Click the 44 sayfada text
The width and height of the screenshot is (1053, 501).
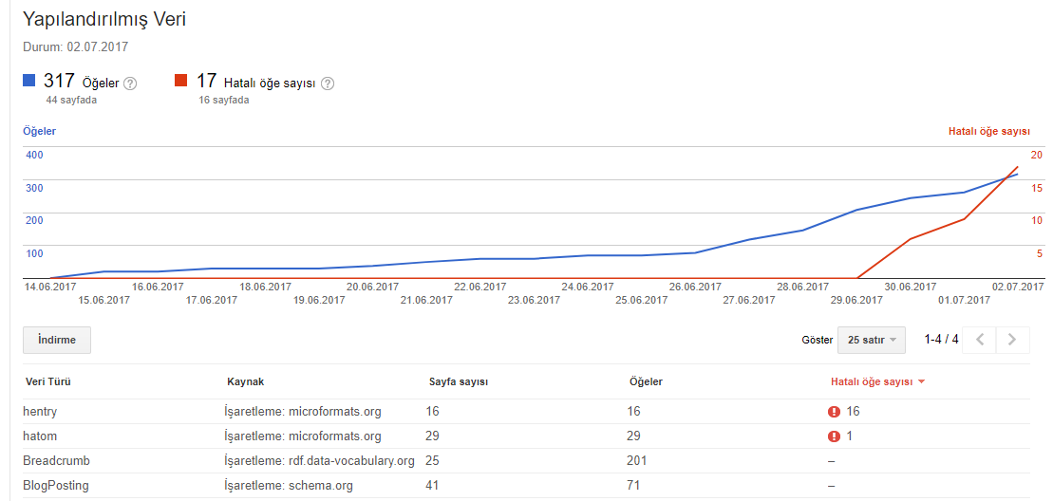point(71,100)
